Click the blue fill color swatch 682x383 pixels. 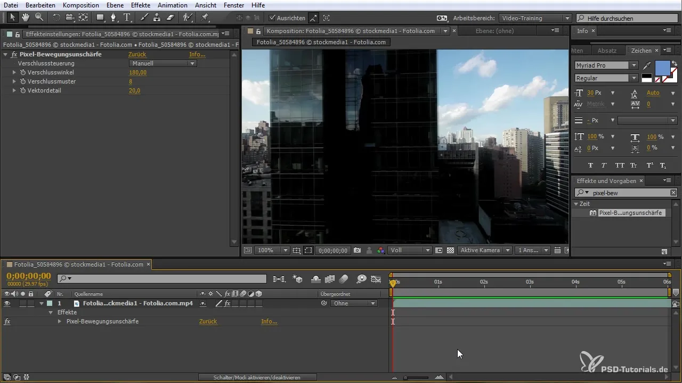tap(663, 69)
